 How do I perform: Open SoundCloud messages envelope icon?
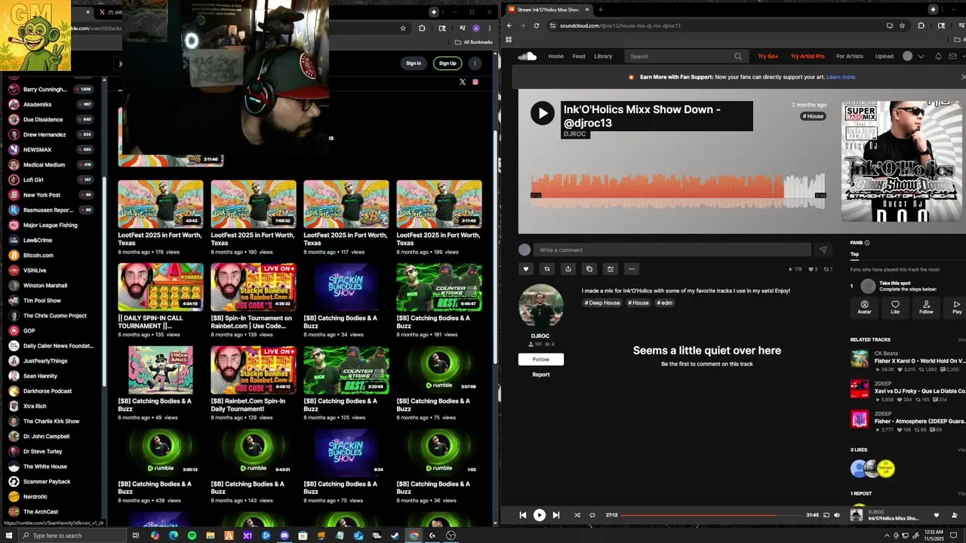click(954, 56)
